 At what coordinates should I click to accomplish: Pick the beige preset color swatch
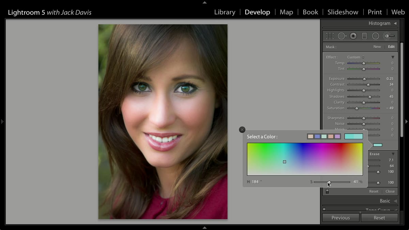click(310, 136)
